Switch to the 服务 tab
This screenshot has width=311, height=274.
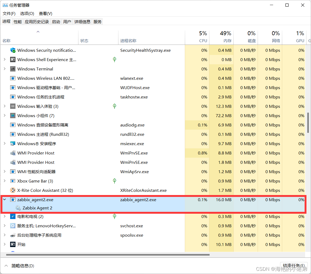tap(97, 22)
